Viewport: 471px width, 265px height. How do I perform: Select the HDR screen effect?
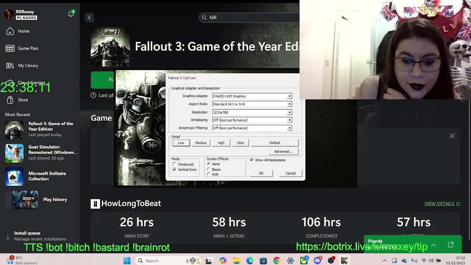[x=209, y=174]
